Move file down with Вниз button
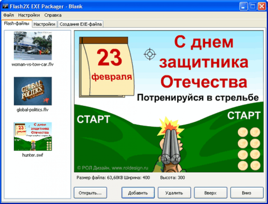268x204 pixels. [x=247, y=193]
